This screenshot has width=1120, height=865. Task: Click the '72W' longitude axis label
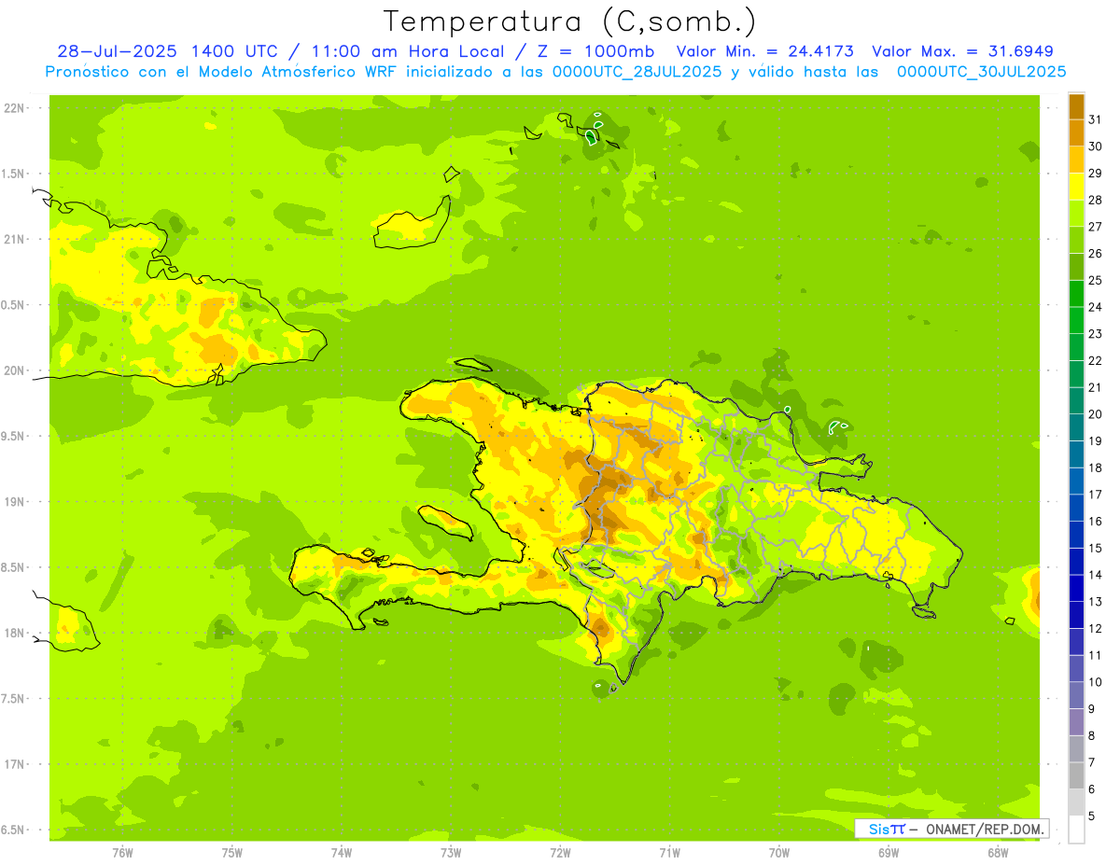pos(560,853)
